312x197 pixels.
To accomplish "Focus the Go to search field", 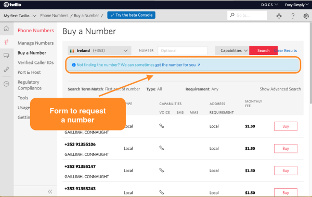I will pos(247,15).
